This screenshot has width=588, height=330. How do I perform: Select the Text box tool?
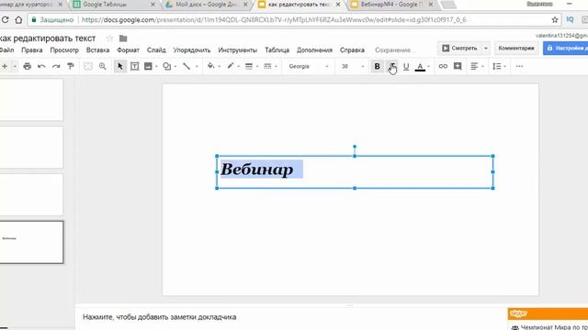pos(134,67)
